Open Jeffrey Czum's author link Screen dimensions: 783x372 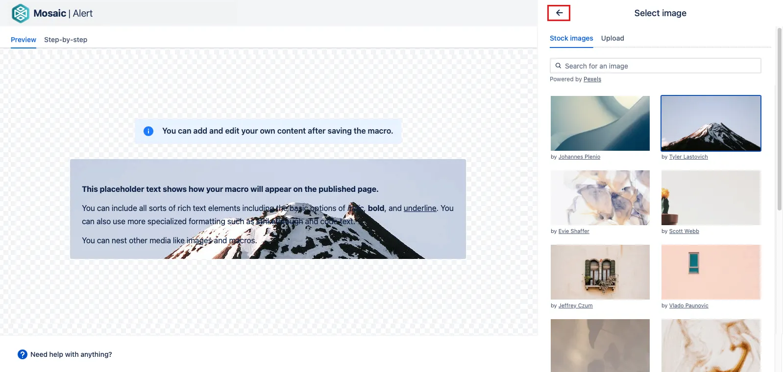[x=575, y=305]
